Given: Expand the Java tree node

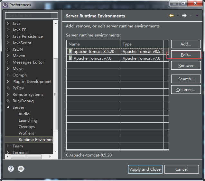Looking at the screenshot, I should [x=8, y=24].
